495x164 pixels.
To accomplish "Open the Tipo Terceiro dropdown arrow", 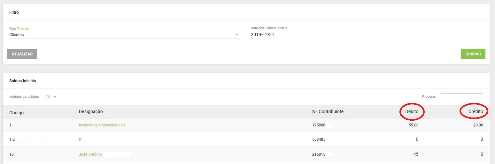I will pos(237,34).
